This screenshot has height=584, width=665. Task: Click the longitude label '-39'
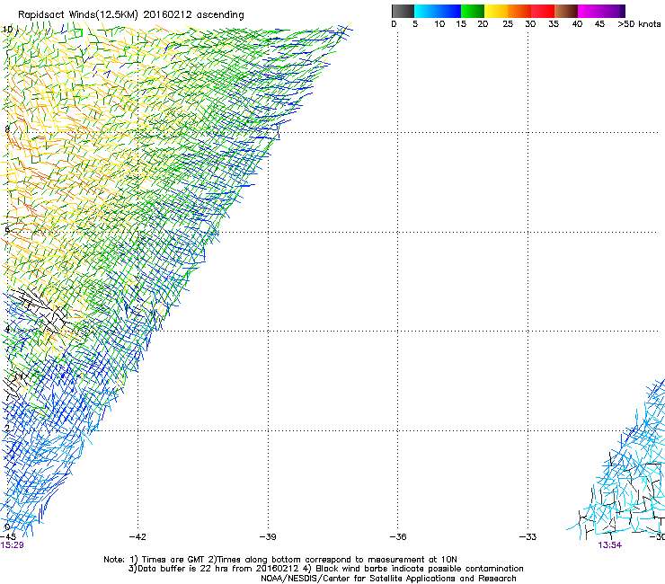268,537
